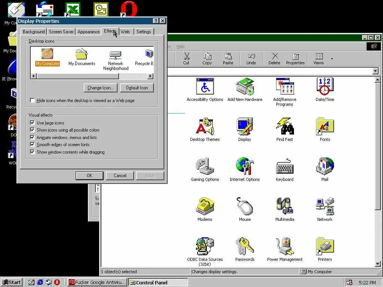Click the Undo toolbar button
Viewport: 383px width, 287px height.
tap(251, 59)
